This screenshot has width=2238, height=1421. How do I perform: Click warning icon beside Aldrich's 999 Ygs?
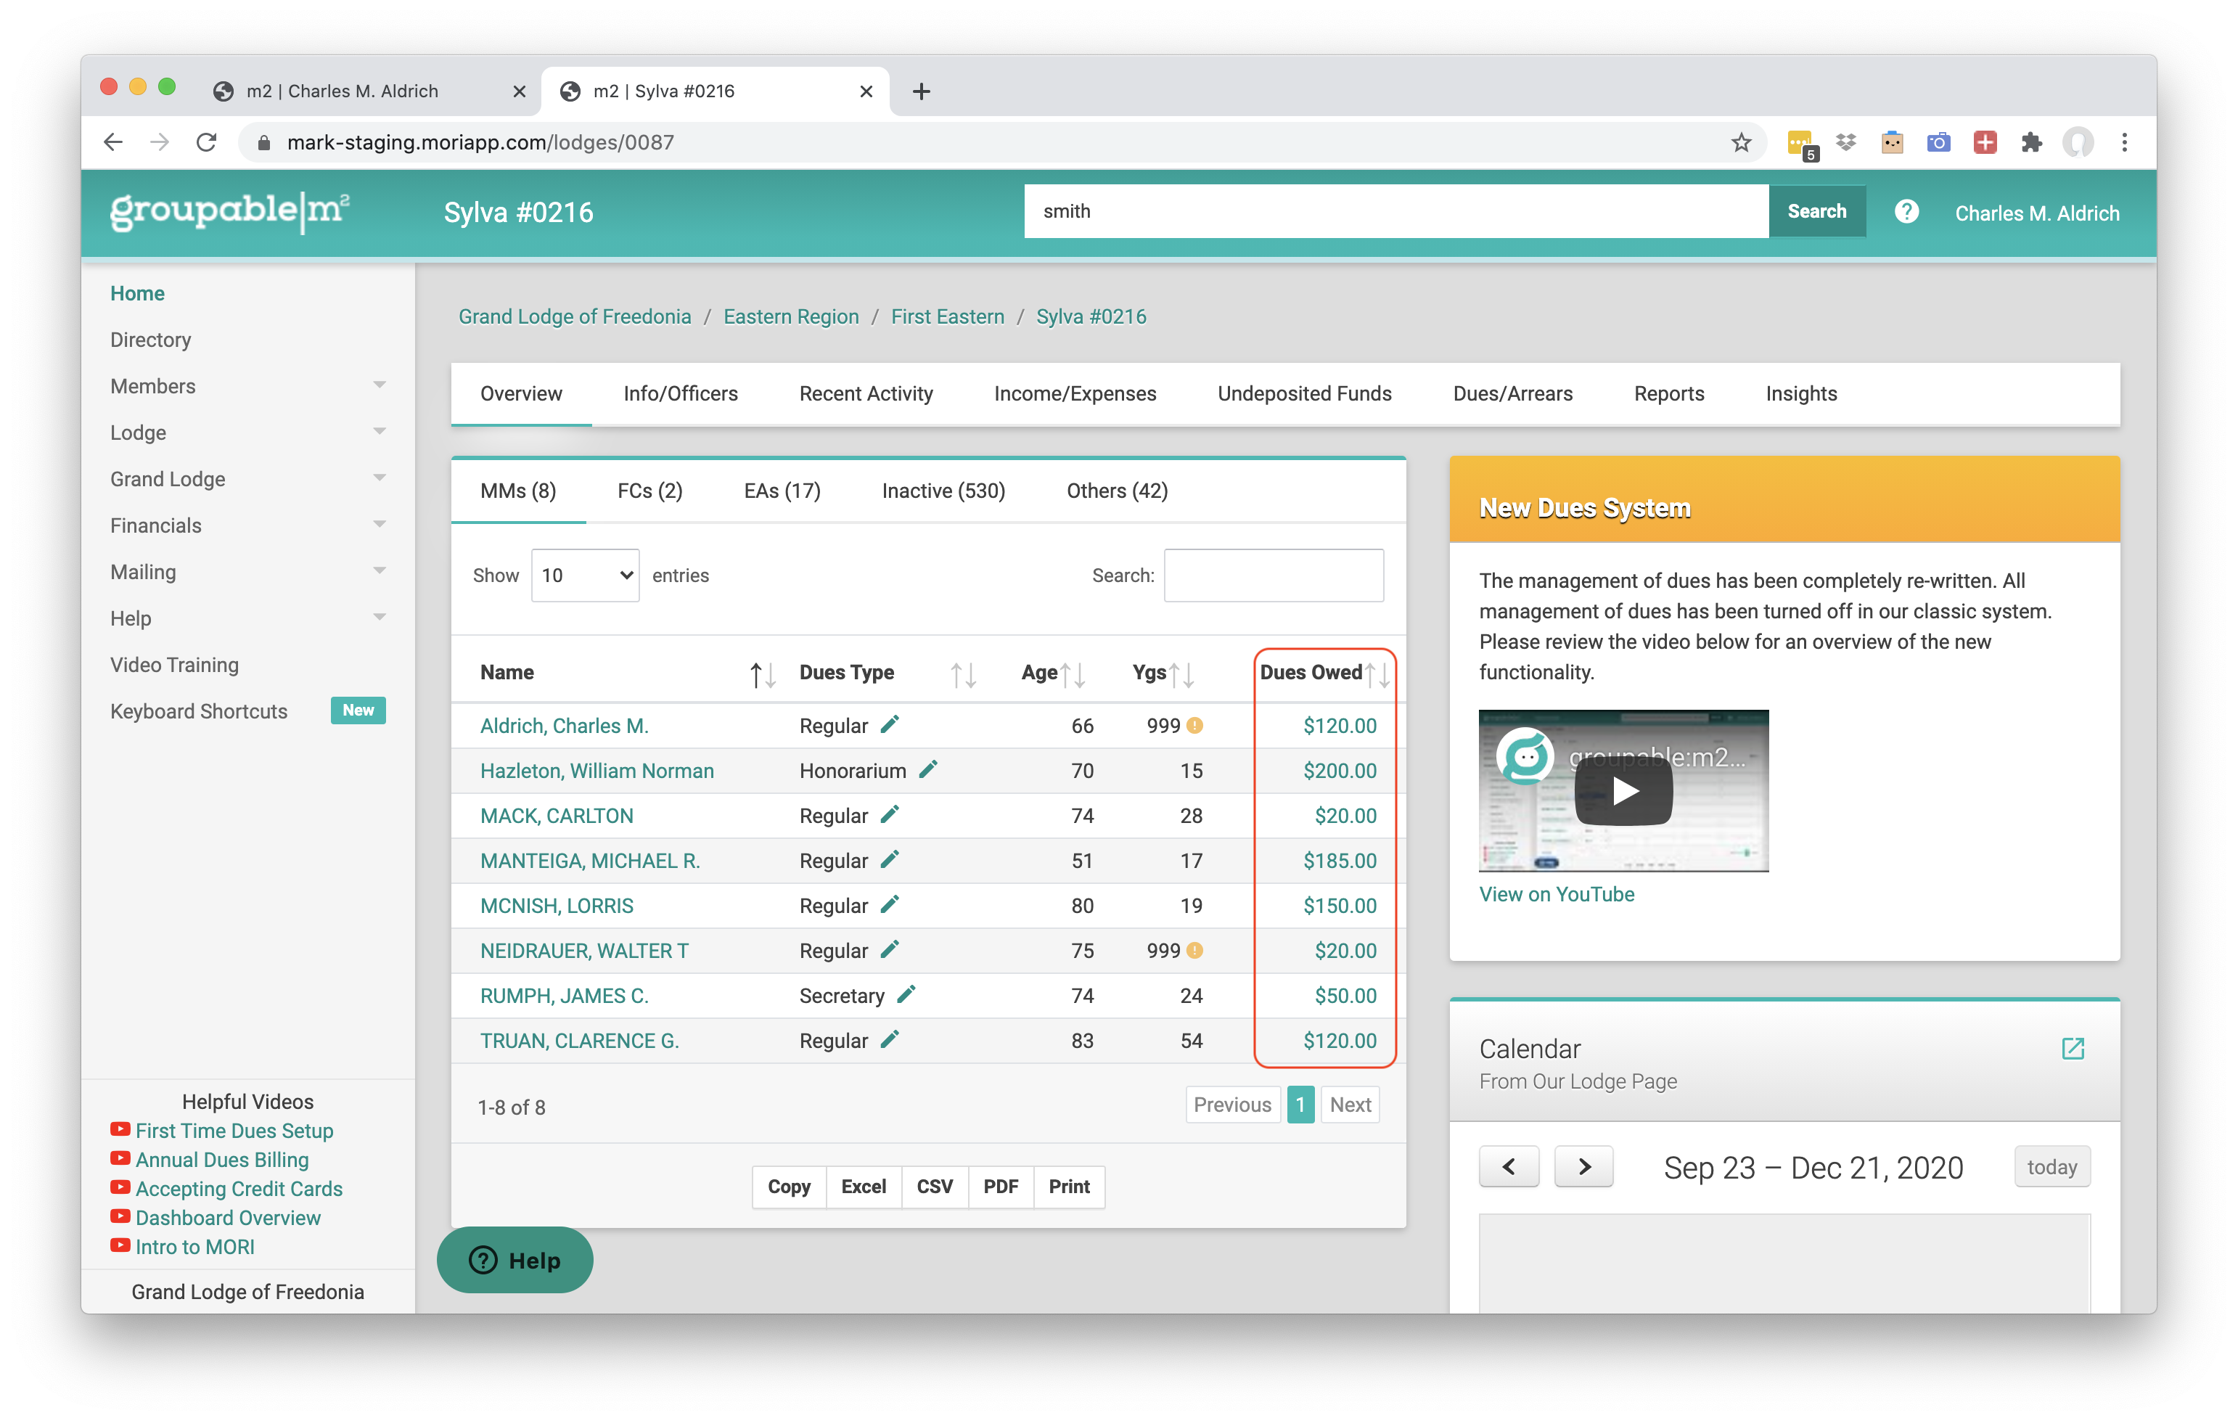click(1195, 725)
